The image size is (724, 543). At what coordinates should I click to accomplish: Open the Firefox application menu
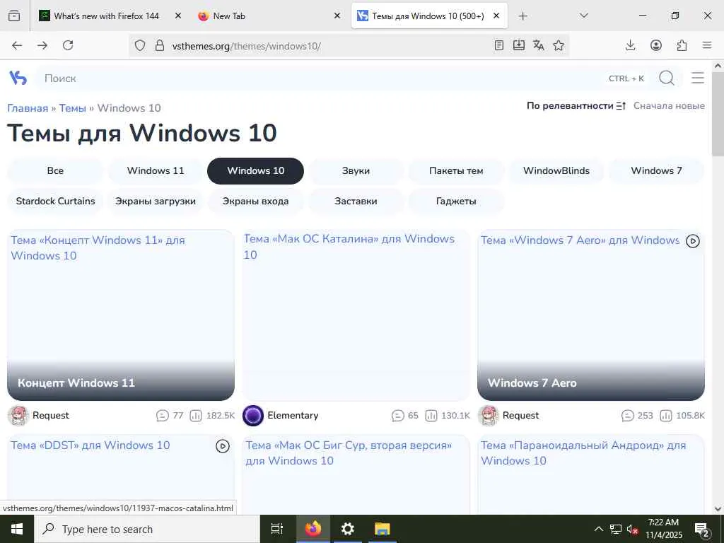pos(707,45)
